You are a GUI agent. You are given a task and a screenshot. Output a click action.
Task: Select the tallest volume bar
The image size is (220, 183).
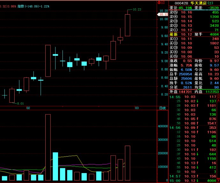[48, 147]
